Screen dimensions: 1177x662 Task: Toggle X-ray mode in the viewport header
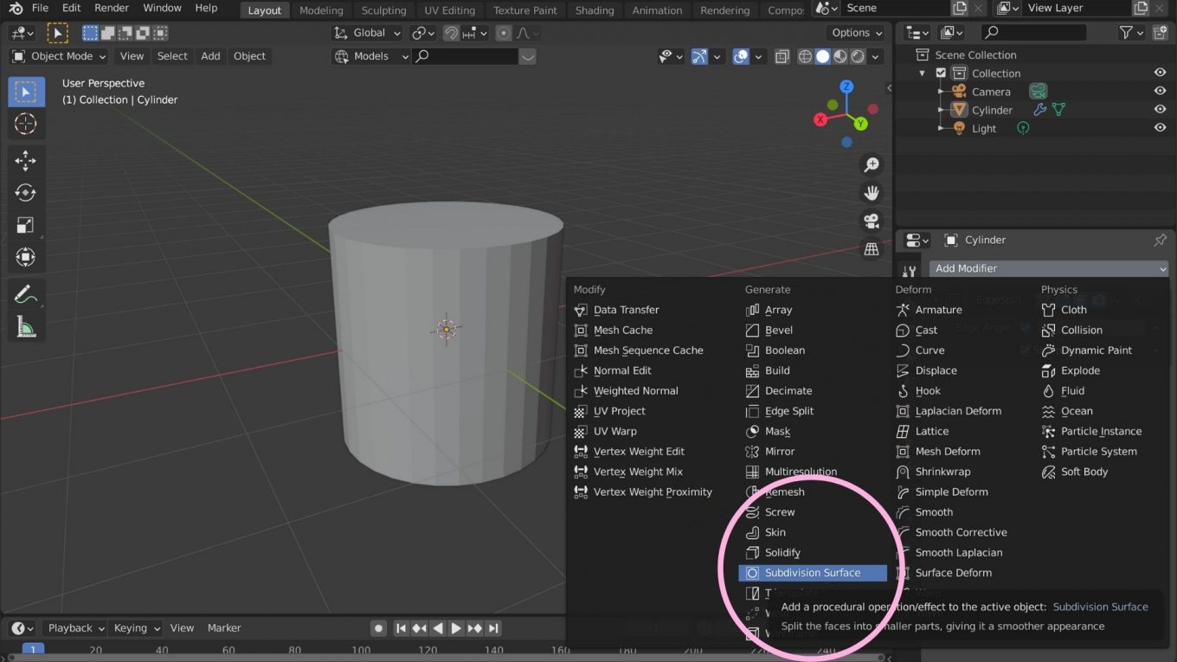[781, 56]
